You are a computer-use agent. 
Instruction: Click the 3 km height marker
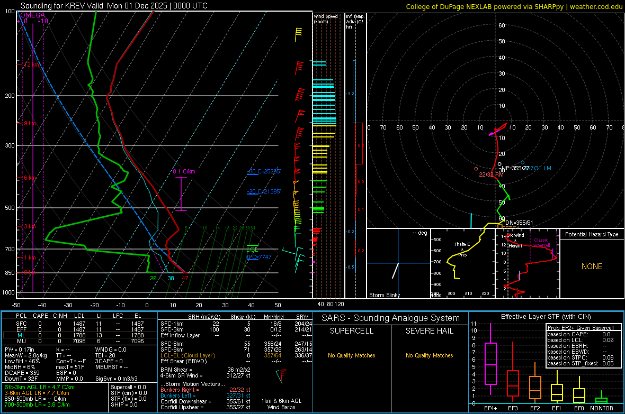tap(30, 226)
